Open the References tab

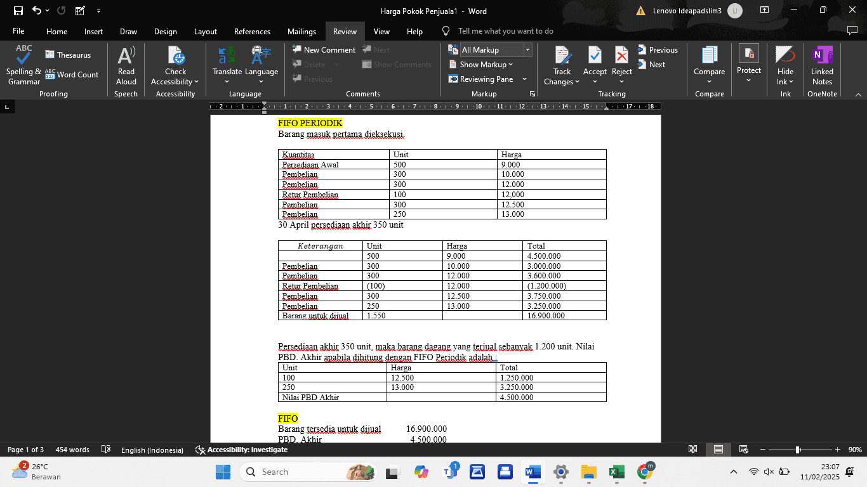(252, 31)
